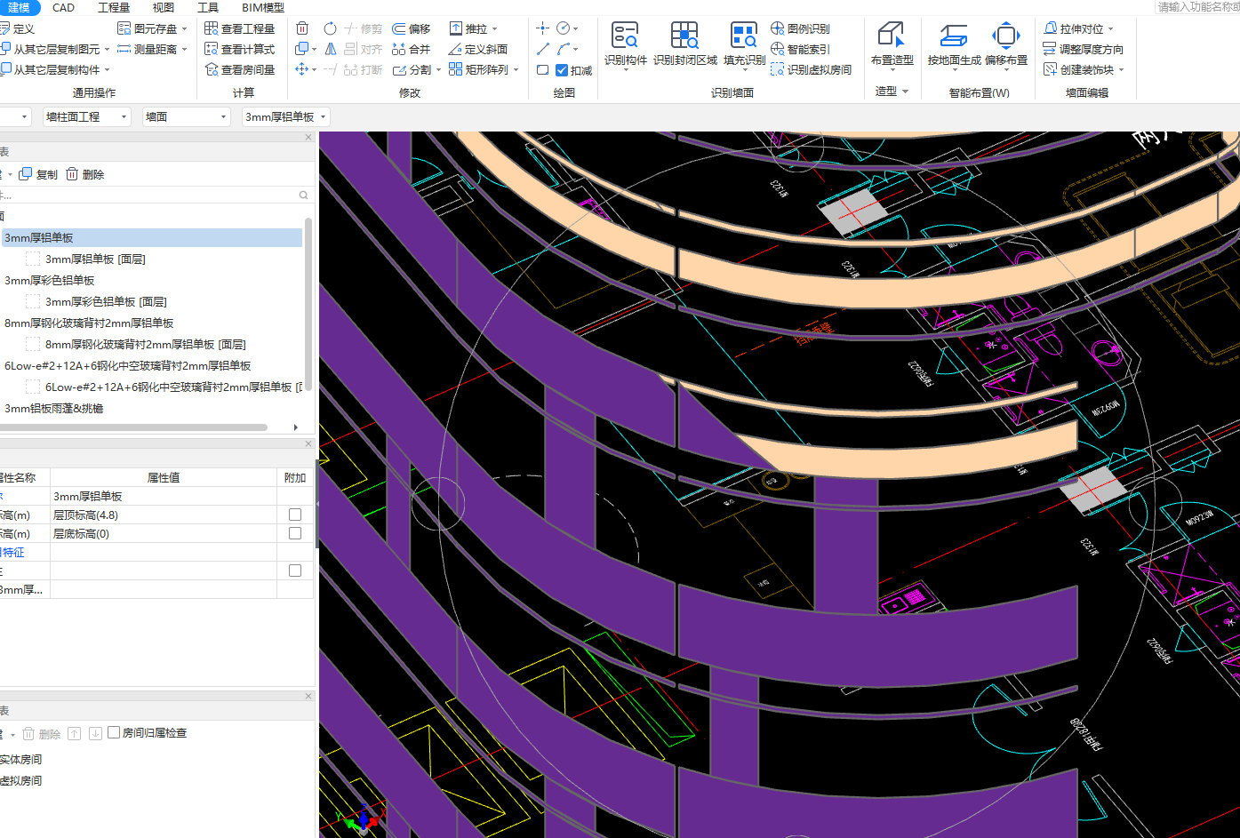The width and height of the screenshot is (1240, 838).
Task: Click 填充识别 fill recognition icon
Action: (x=744, y=36)
